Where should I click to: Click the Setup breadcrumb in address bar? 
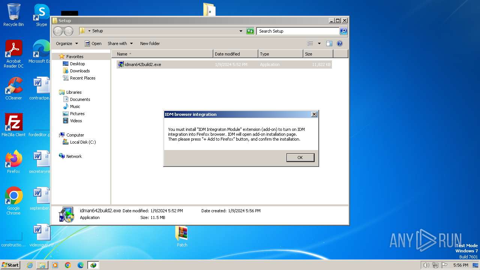tap(97, 31)
